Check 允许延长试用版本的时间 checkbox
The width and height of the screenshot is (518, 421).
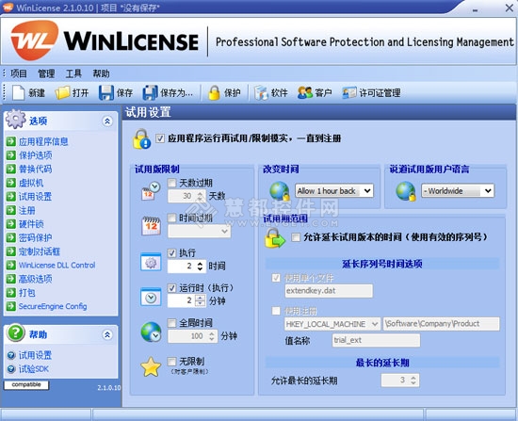(296, 237)
